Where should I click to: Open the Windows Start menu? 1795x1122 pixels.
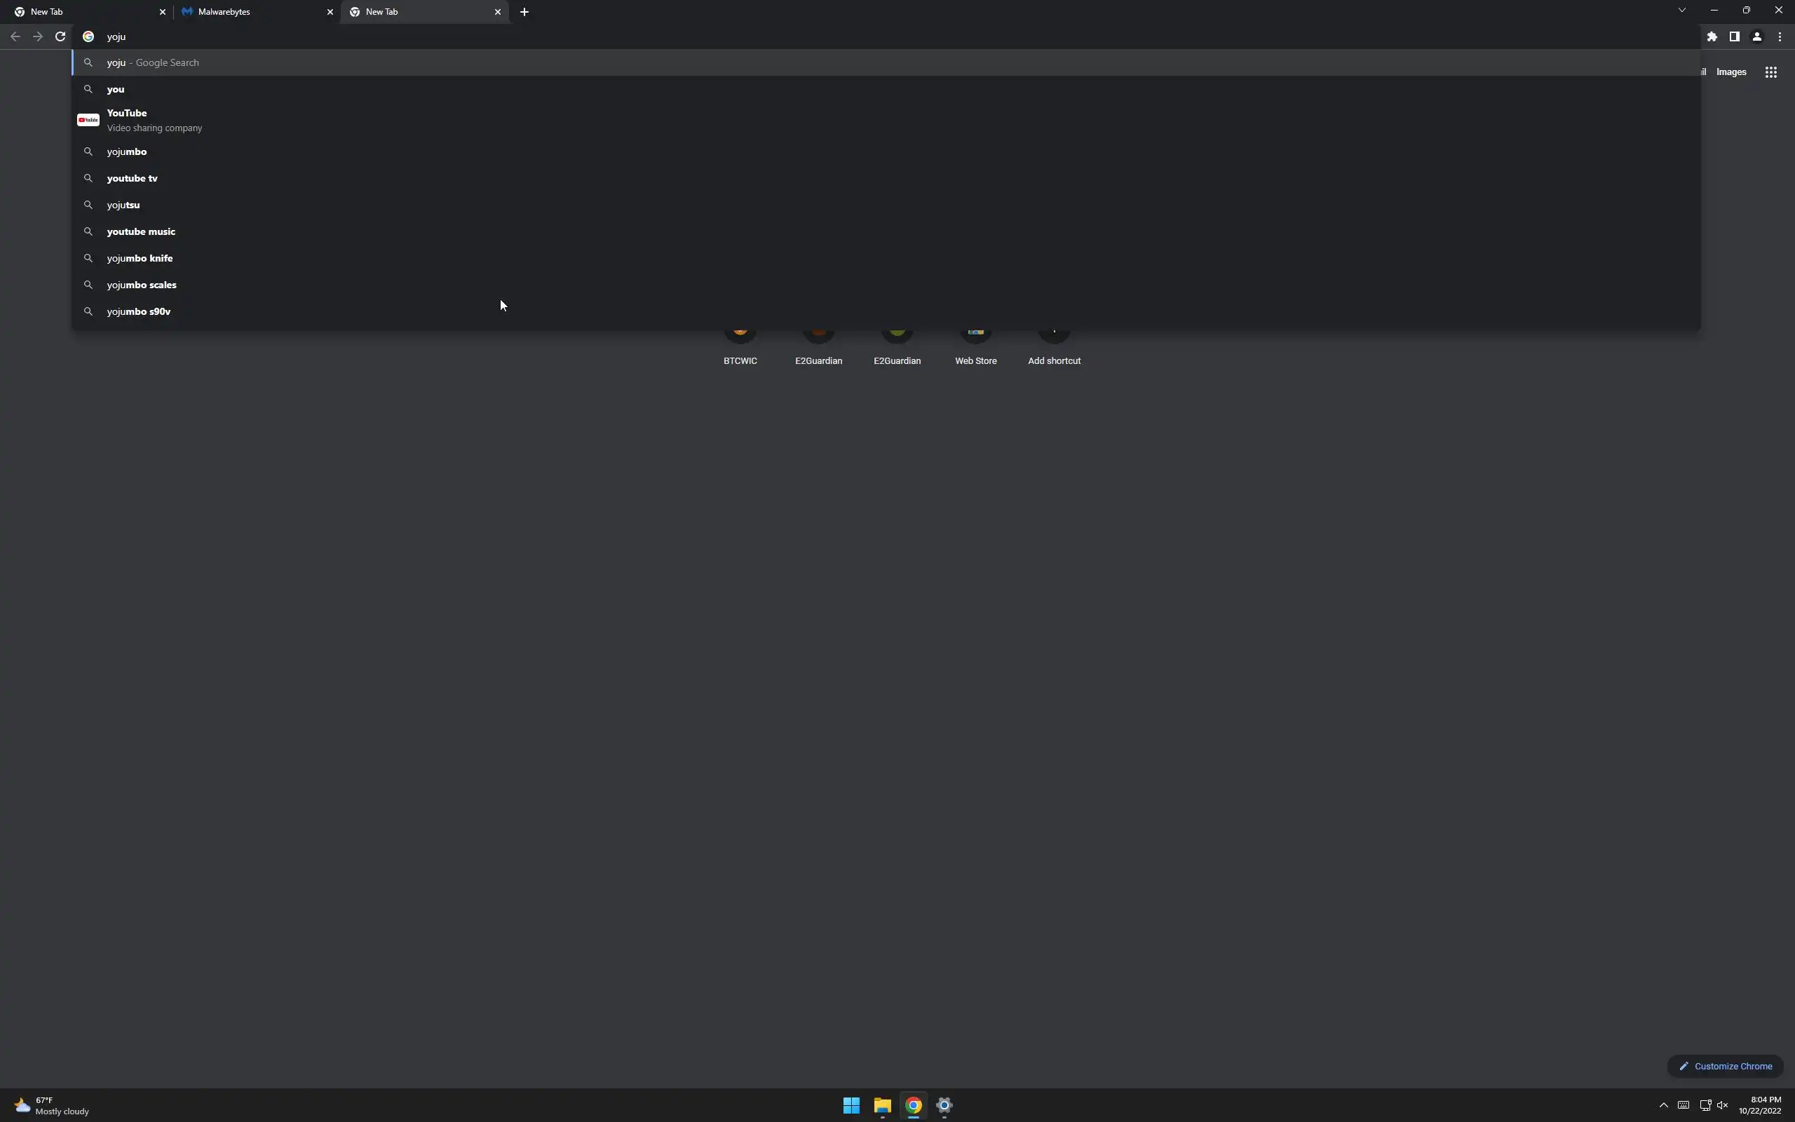point(851,1105)
